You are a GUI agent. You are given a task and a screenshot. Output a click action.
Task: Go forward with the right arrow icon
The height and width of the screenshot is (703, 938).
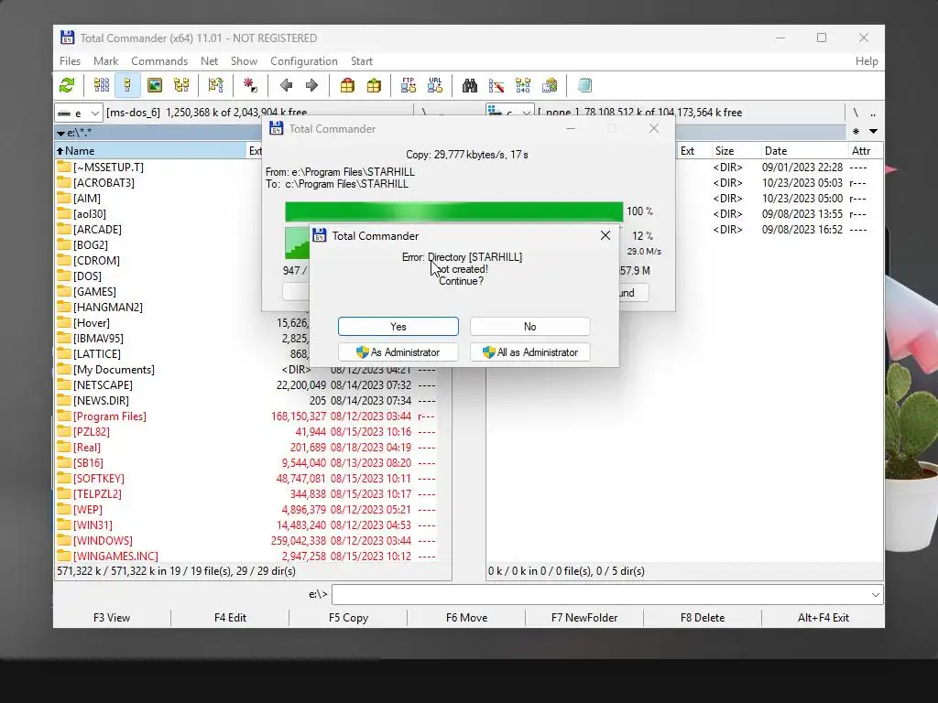pos(311,85)
